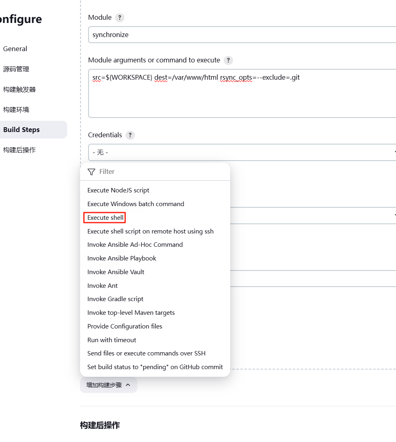Select Run with timeout
Screen dimensions: 396x442
pos(111,340)
